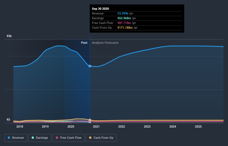The image size is (228, 146).
Task: Toggle the Free Cash Flow legend series
Action: (69, 138)
